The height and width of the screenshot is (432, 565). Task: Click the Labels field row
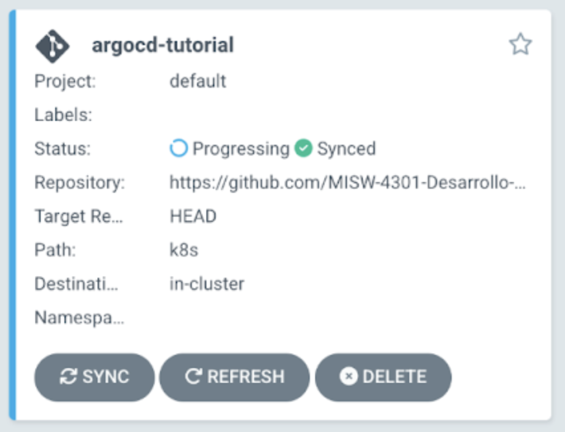(x=280, y=114)
